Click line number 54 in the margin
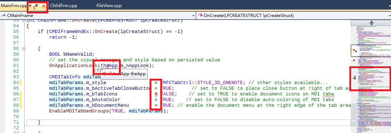Viewport: 391px width, 133px height. click(x=16, y=26)
